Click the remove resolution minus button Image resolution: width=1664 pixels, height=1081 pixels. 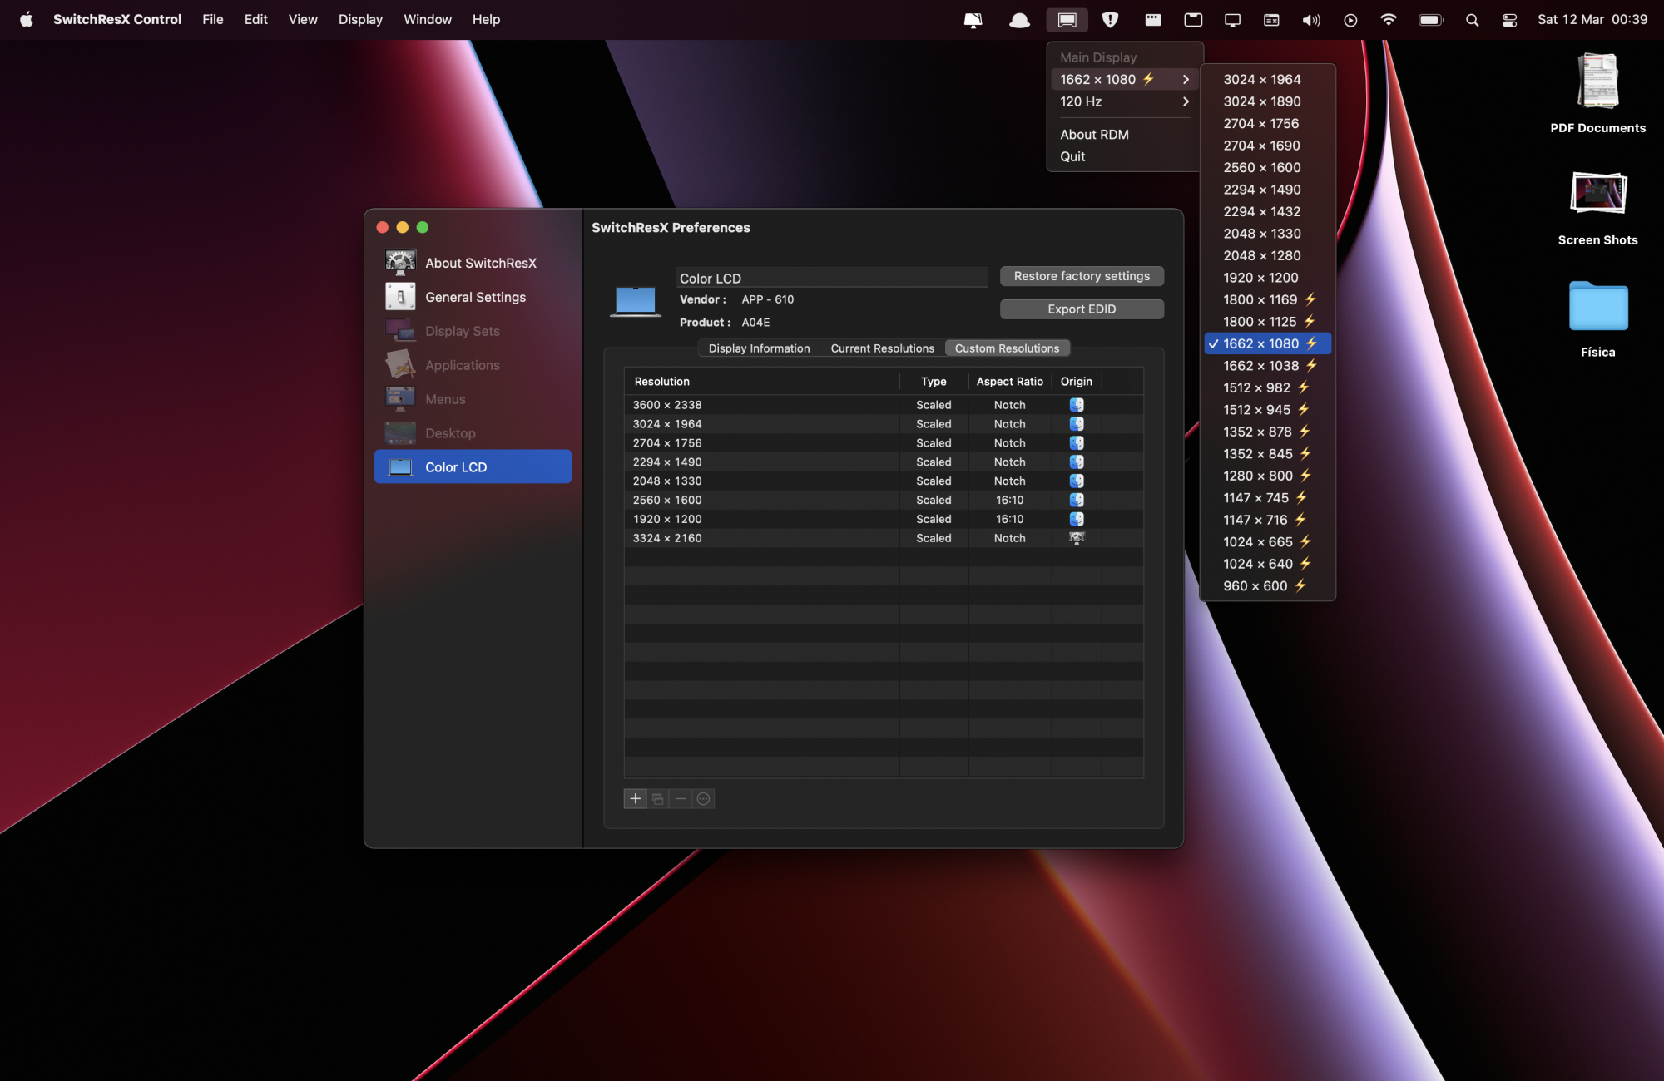[x=681, y=799]
